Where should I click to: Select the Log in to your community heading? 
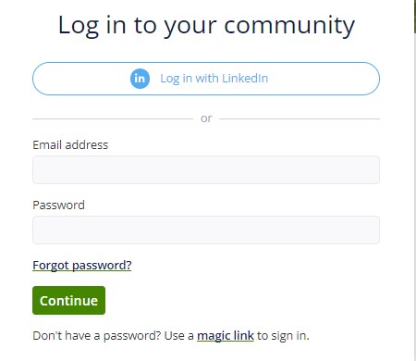206,26
